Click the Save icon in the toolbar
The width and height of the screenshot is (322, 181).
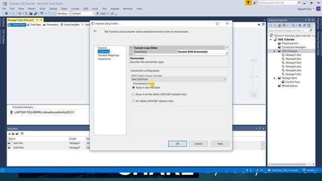(x=31, y=14)
